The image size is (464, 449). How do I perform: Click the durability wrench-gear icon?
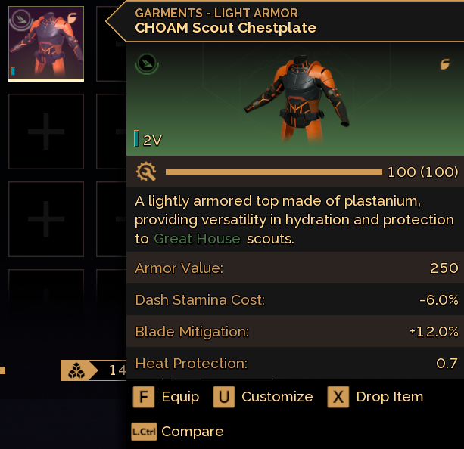tap(146, 172)
